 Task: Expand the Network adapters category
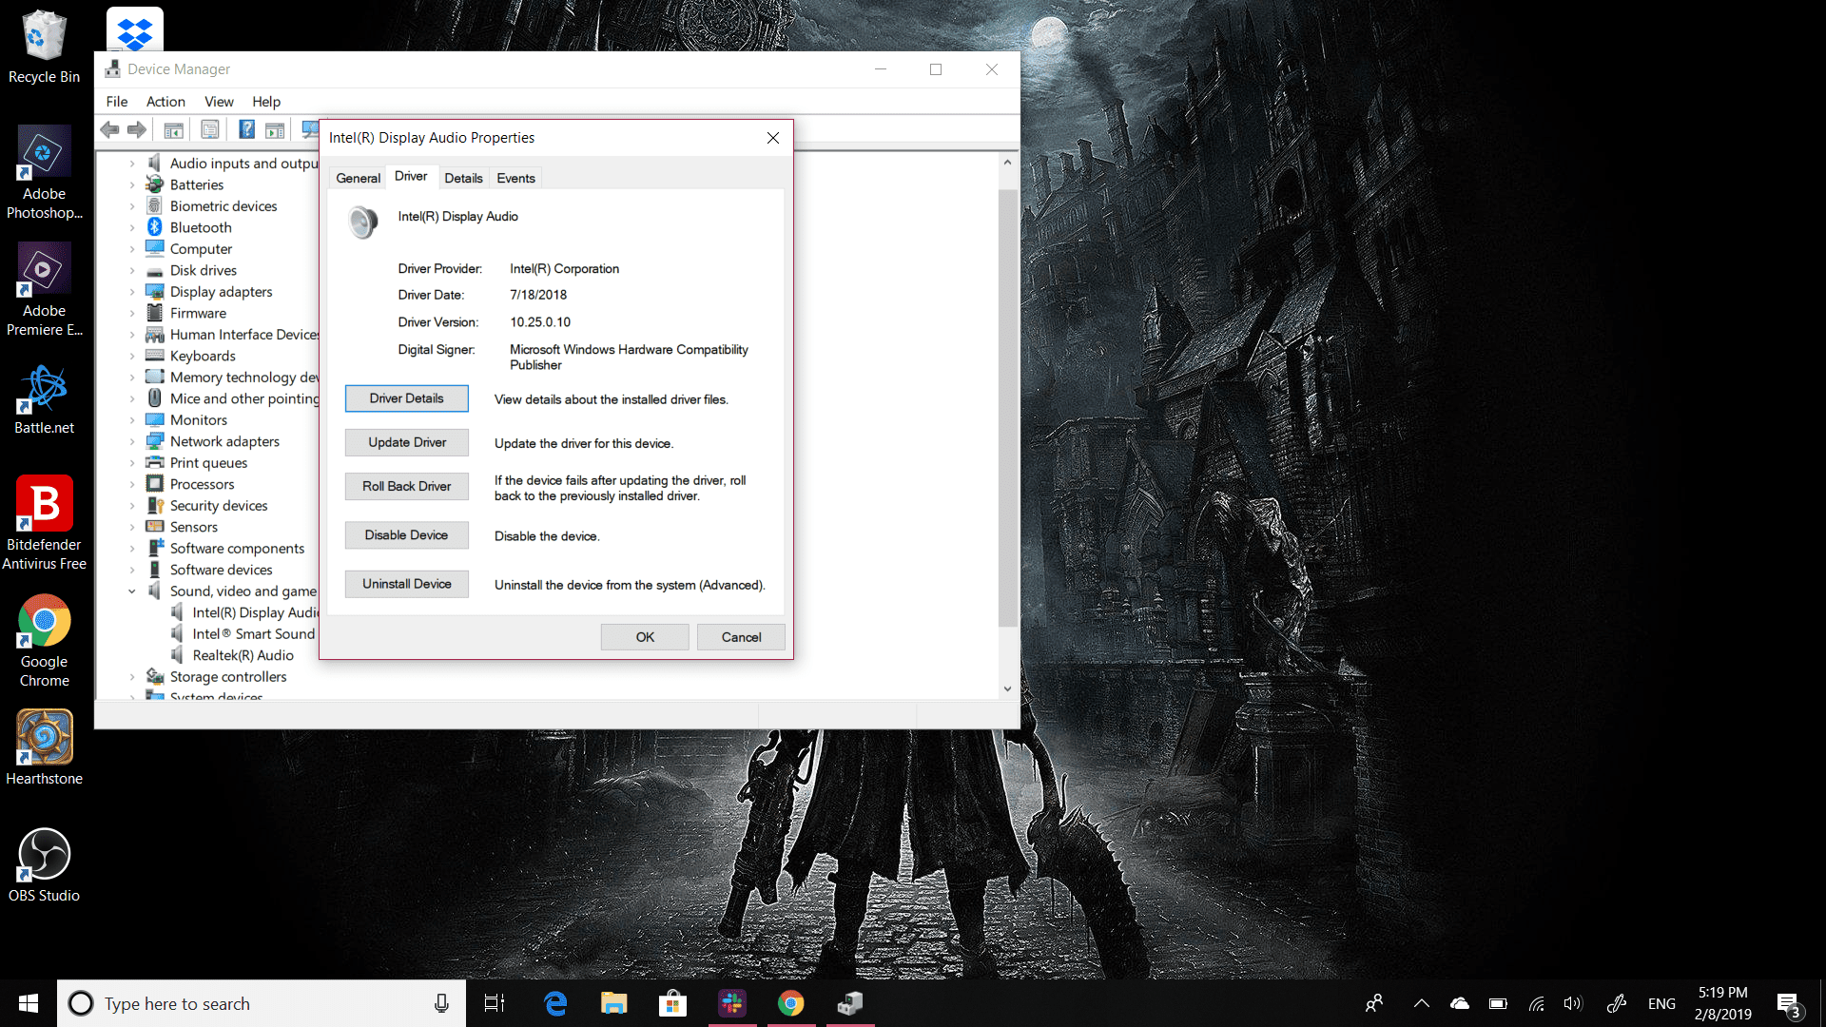[x=132, y=441]
